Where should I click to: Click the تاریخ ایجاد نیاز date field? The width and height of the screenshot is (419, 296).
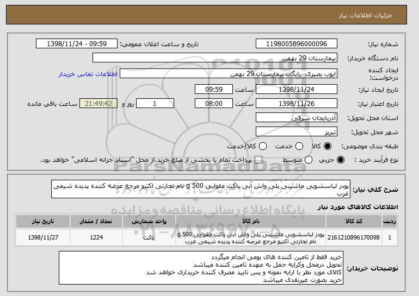[x=297, y=89]
